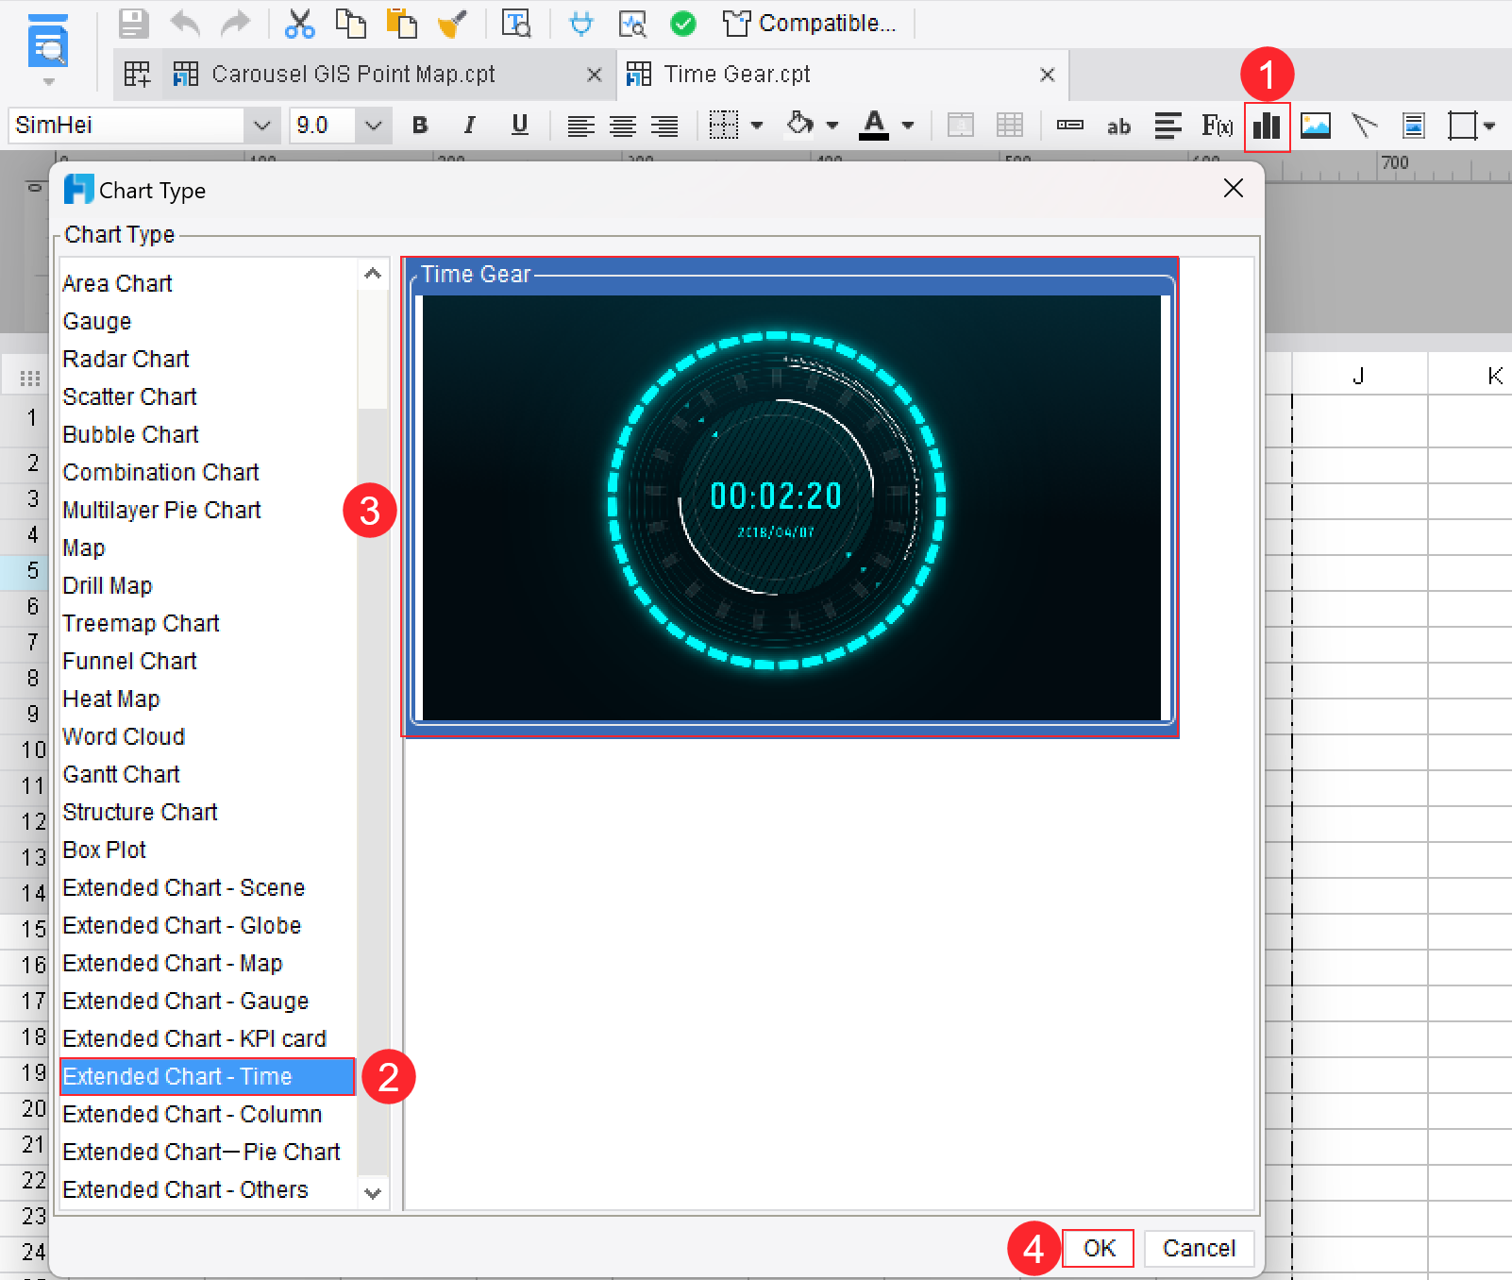Click the chart list scroll down arrow

(373, 1193)
